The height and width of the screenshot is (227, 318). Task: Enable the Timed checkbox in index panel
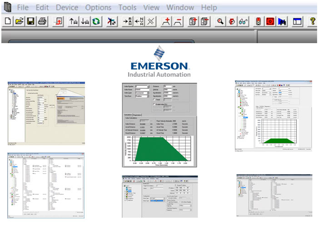tap(154, 99)
